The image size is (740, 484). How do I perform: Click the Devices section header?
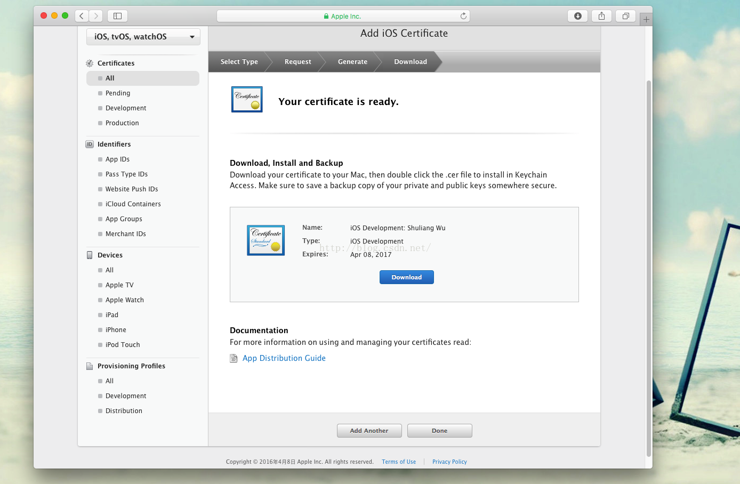[x=110, y=255]
